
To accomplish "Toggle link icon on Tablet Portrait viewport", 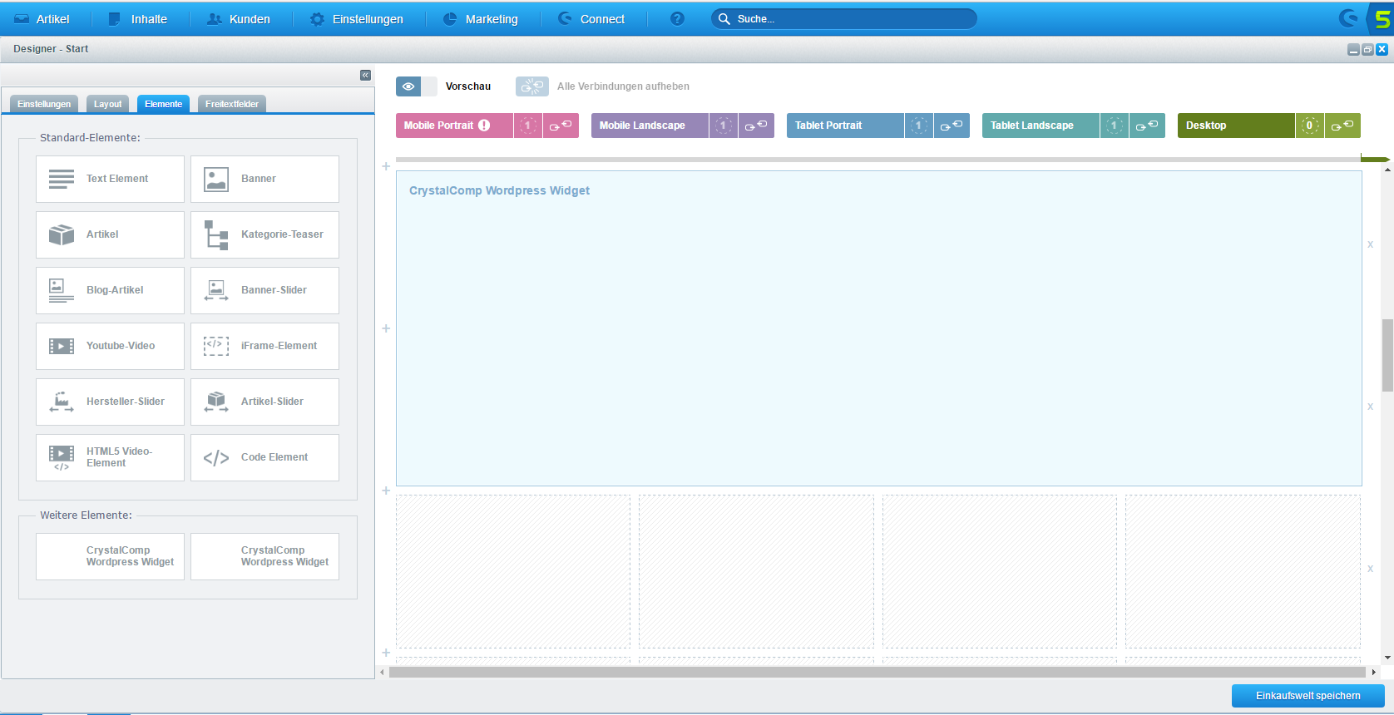I will point(952,126).
